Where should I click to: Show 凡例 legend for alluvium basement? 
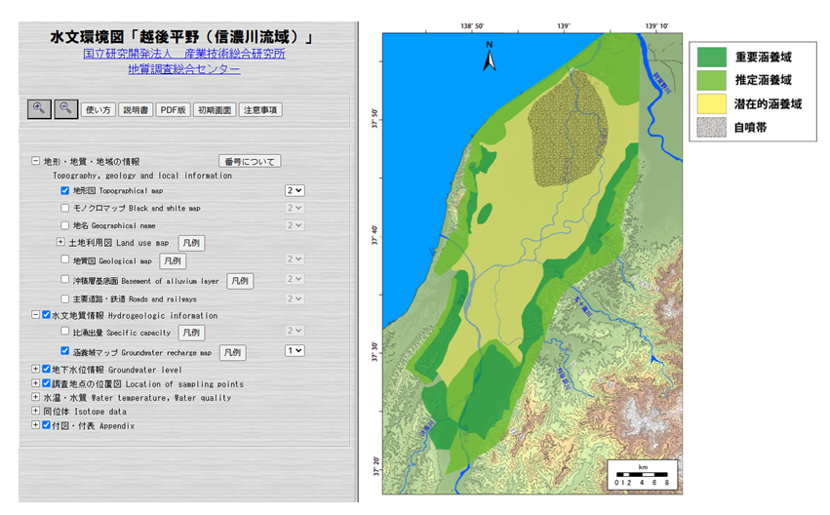coord(240,281)
